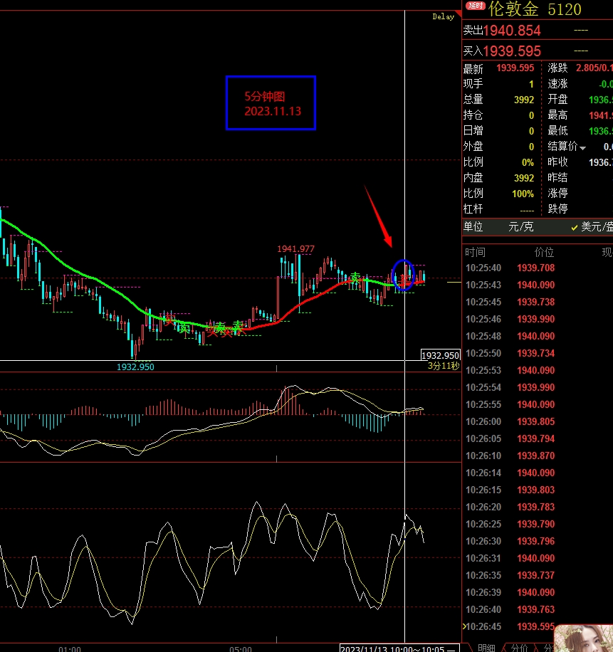The image size is (613, 652).
Task: Click the 最高 field label
Action: point(557,115)
